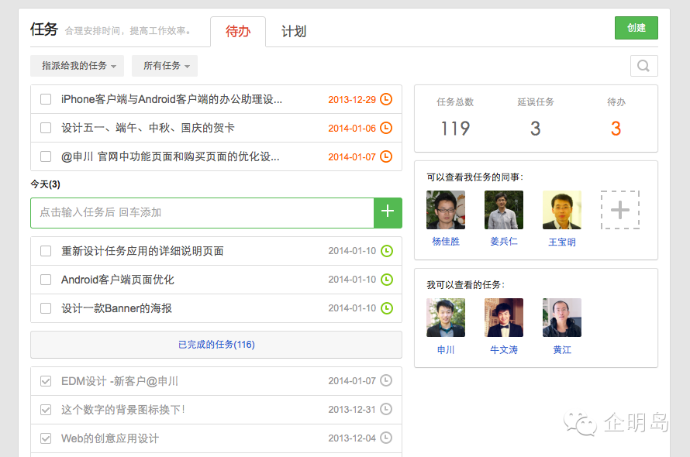Open the 所有任务 filter dropdown
This screenshot has height=457, width=690.
tap(164, 66)
